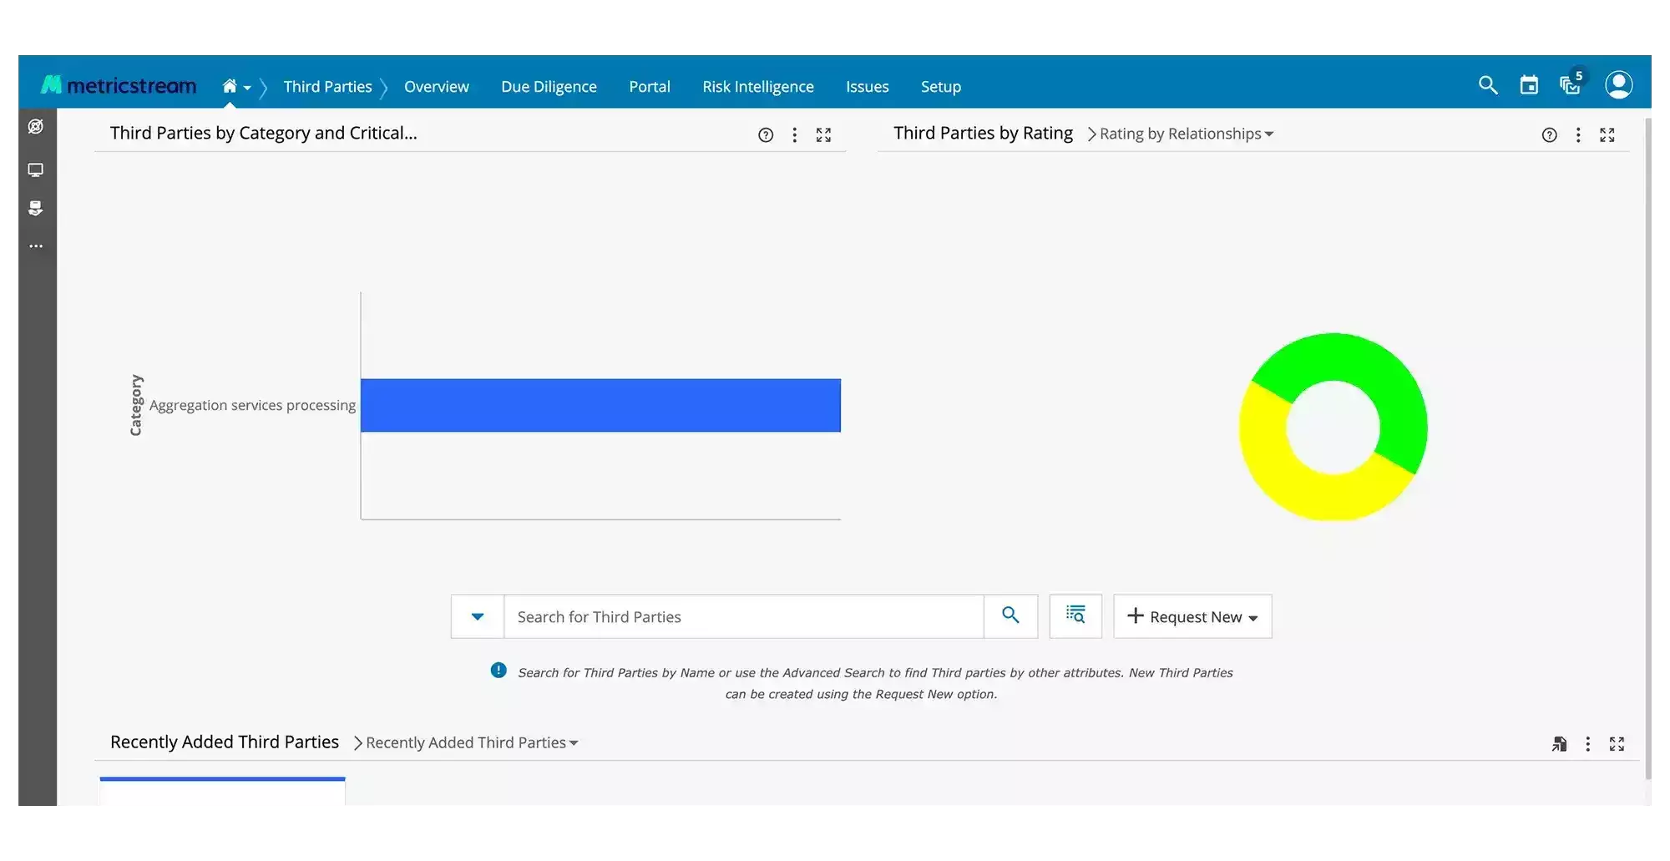
Task: Click the blue Aggregation services processing bar
Action: tap(600, 406)
